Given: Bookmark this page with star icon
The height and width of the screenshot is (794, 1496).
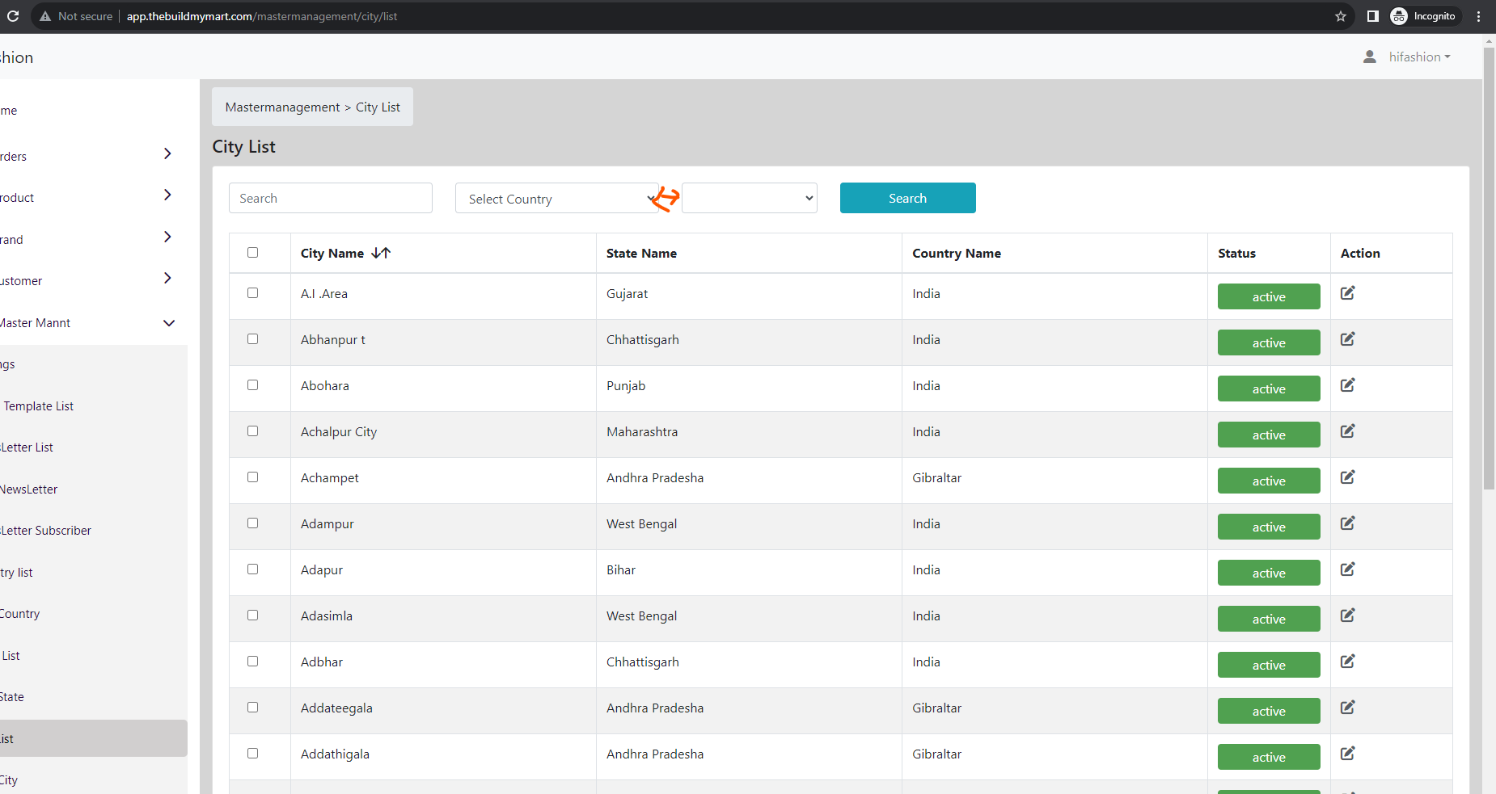Looking at the screenshot, I should pos(1341,16).
